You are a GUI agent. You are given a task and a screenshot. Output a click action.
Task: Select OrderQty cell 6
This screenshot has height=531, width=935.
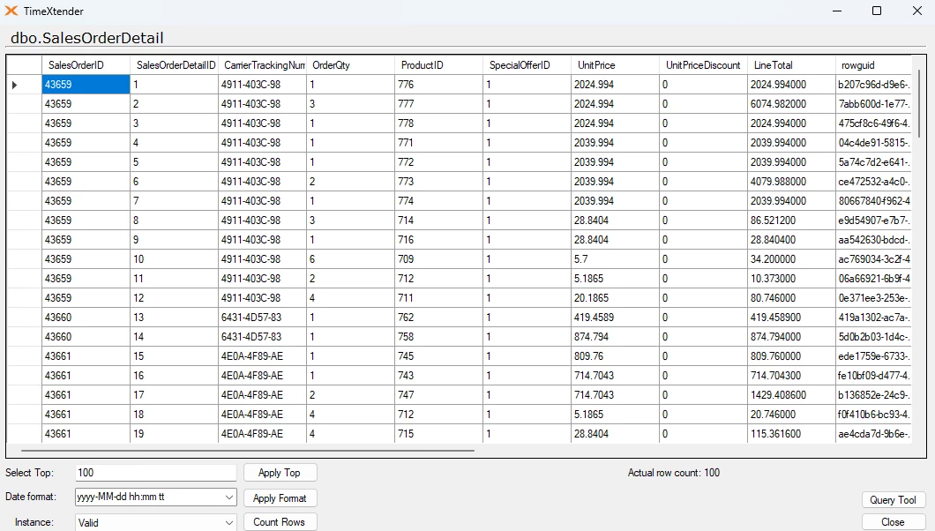[x=351, y=259]
